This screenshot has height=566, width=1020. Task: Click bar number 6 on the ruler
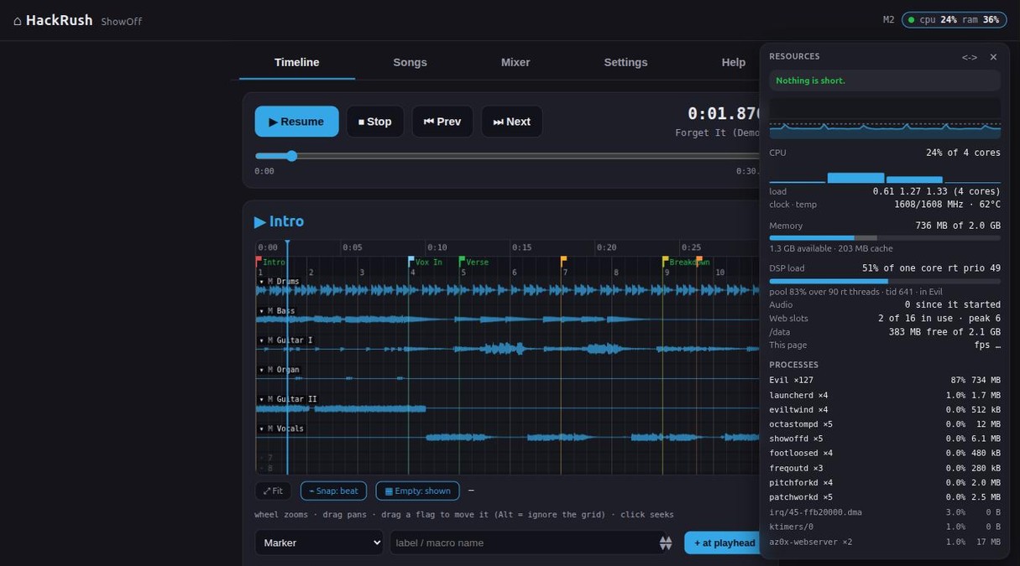click(514, 273)
